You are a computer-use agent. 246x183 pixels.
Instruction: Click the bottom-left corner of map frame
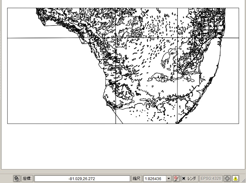tap(8, 123)
